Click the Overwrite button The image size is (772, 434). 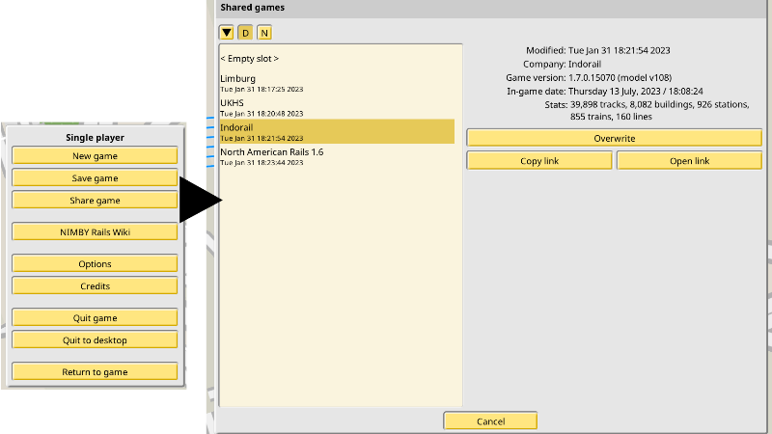(614, 138)
